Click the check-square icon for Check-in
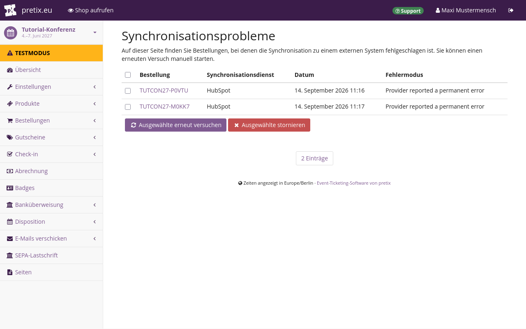The height and width of the screenshot is (329, 526). pyautogui.click(x=10, y=154)
